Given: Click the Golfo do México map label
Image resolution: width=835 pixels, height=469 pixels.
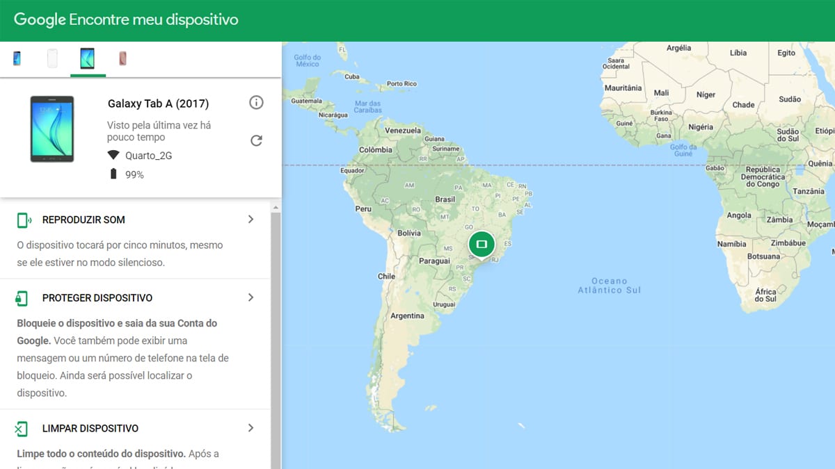Looking at the screenshot, I should coord(307,60).
